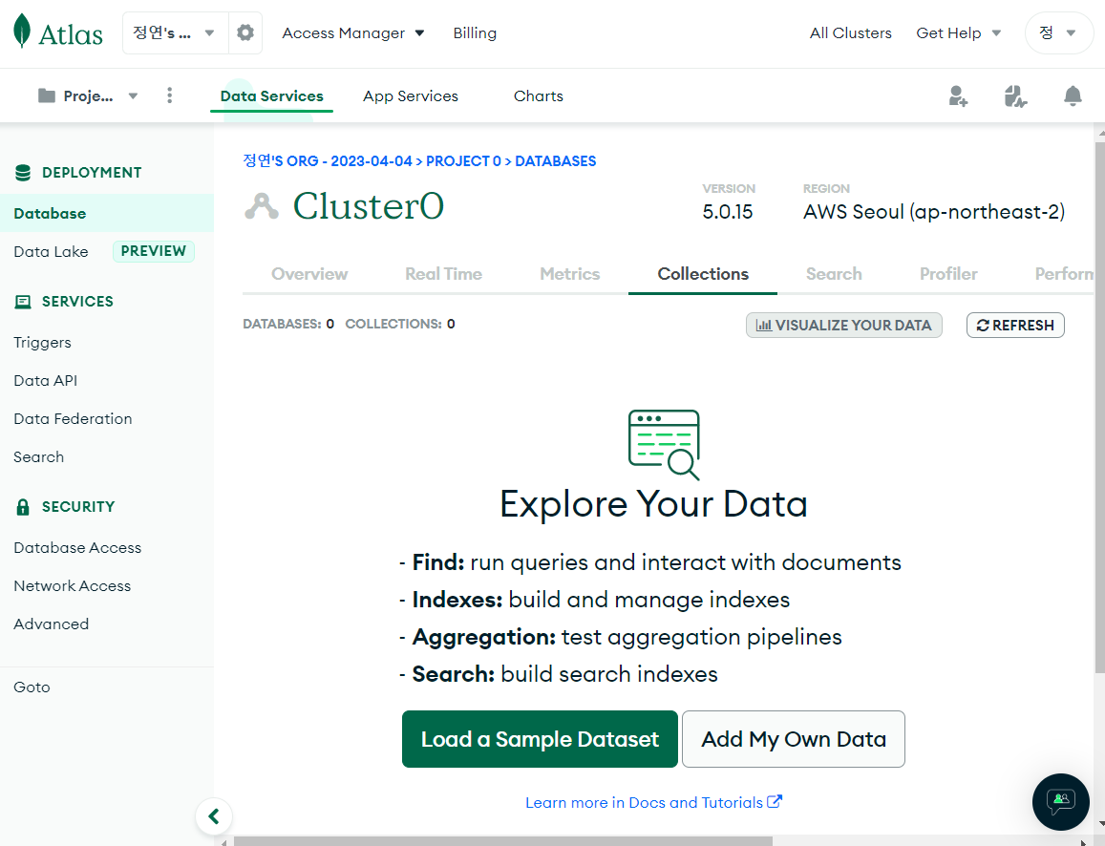Click the project folder icon
The image size is (1105, 846).
(47, 95)
